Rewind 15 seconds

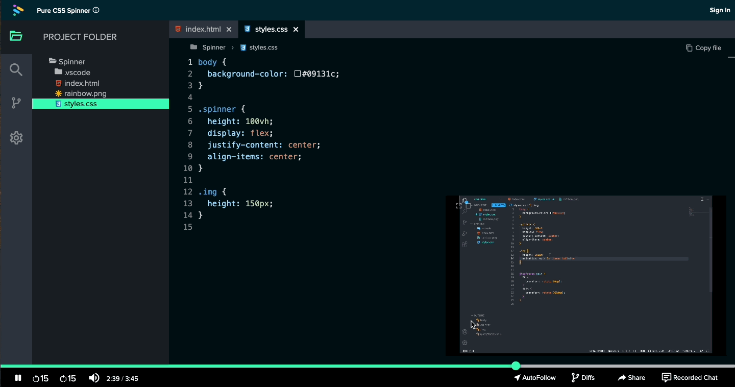(x=40, y=378)
